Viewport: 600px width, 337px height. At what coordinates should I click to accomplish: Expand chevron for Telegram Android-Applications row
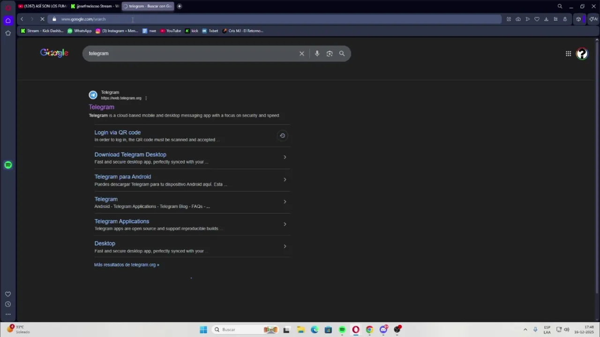click(x=285, y=202)
